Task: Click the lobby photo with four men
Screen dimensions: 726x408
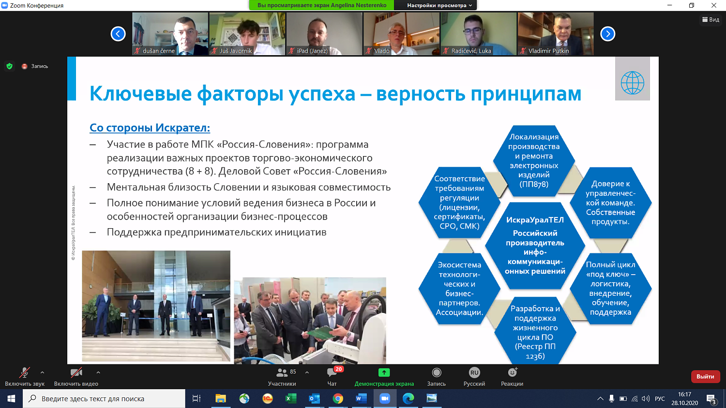Action: (x=156, y=306)
